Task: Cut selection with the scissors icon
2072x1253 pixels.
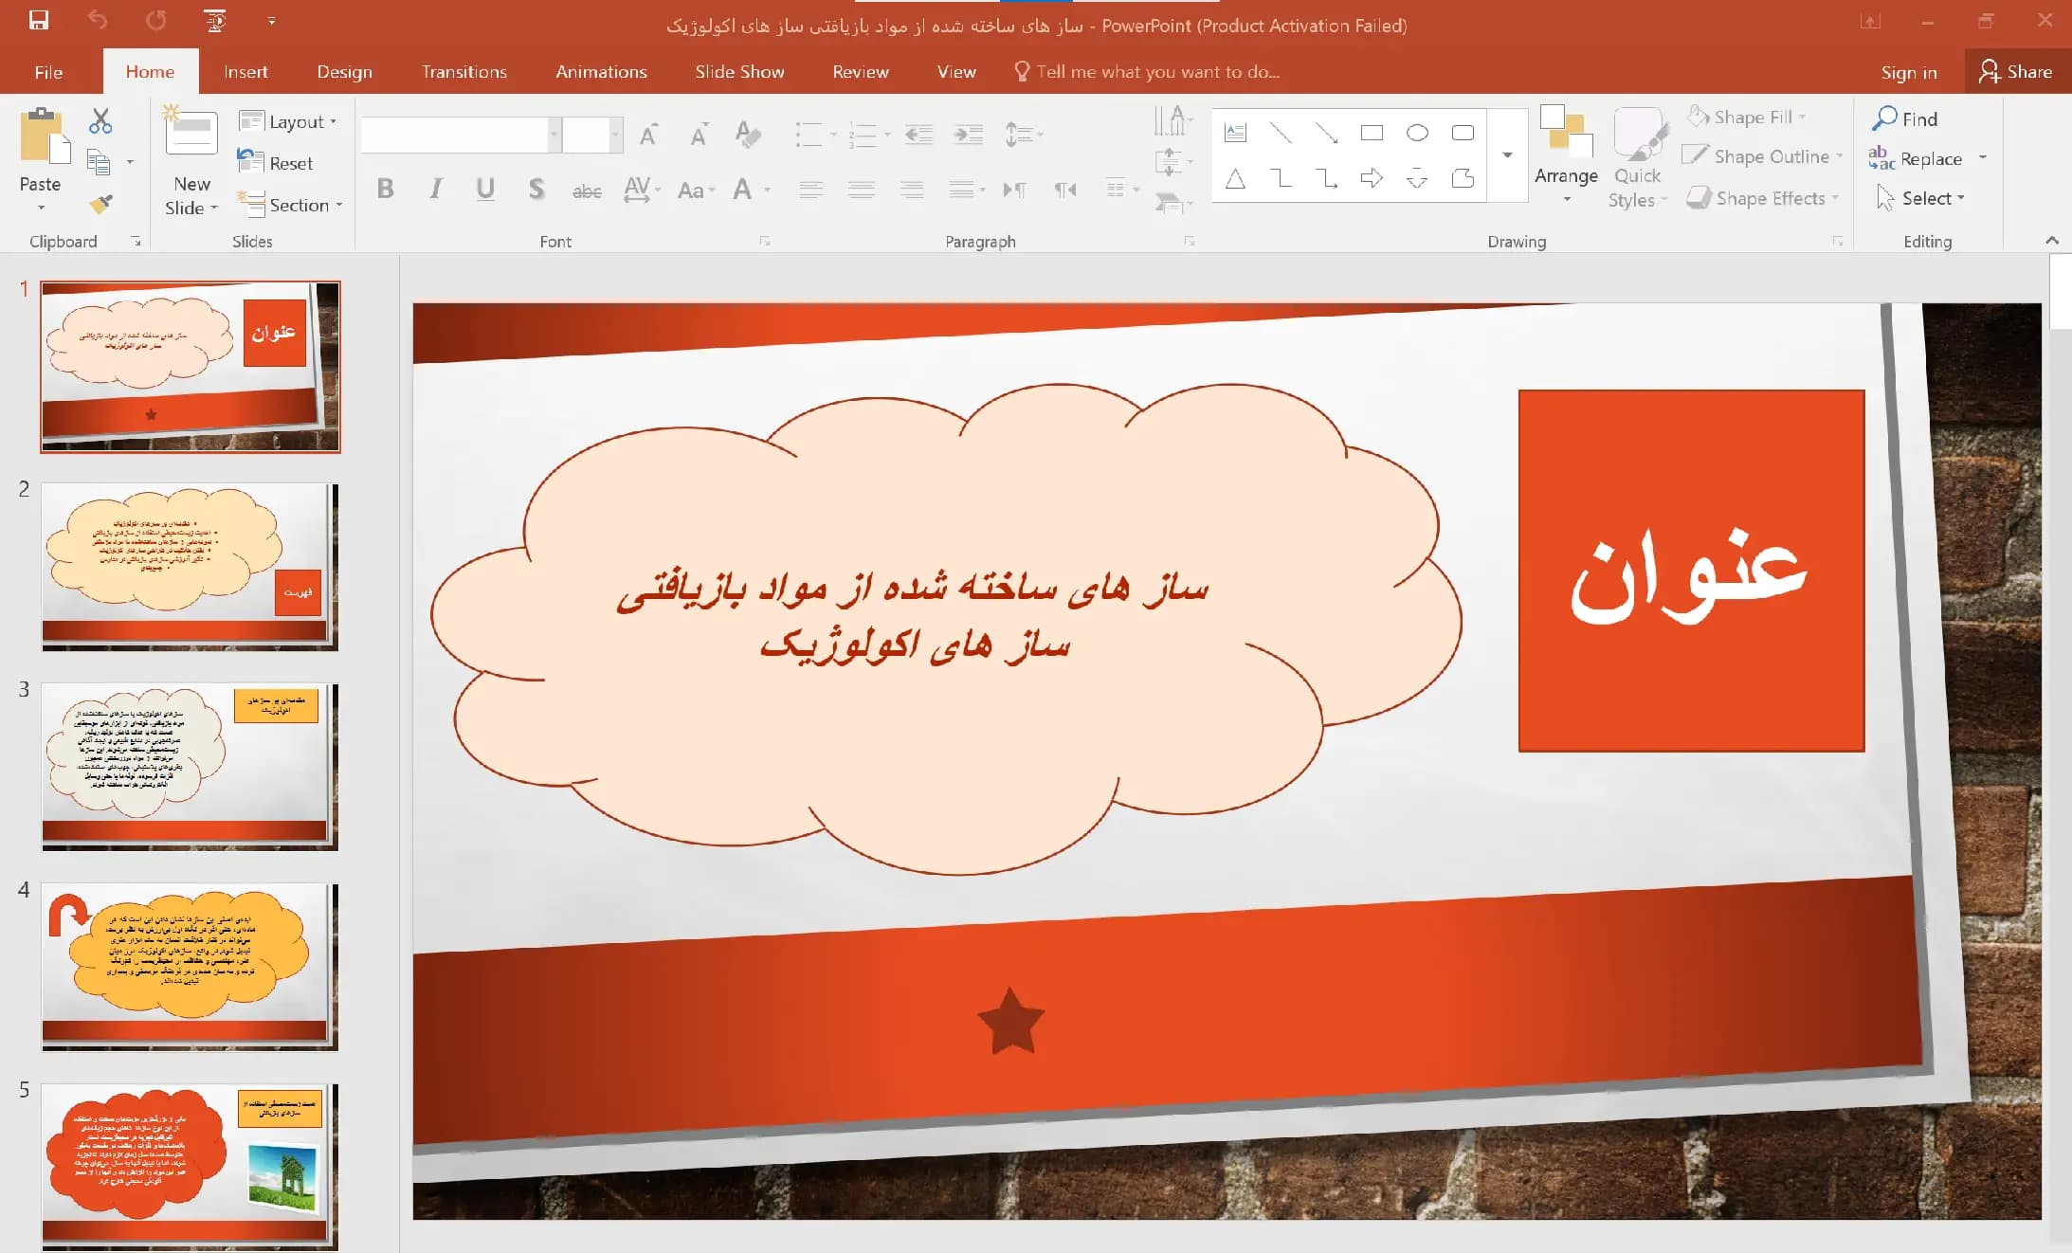Action: 100,120
